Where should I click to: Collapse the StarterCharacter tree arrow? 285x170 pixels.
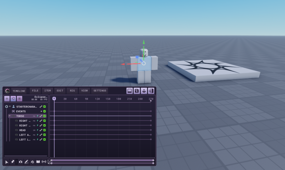click(x=10, y=106)
